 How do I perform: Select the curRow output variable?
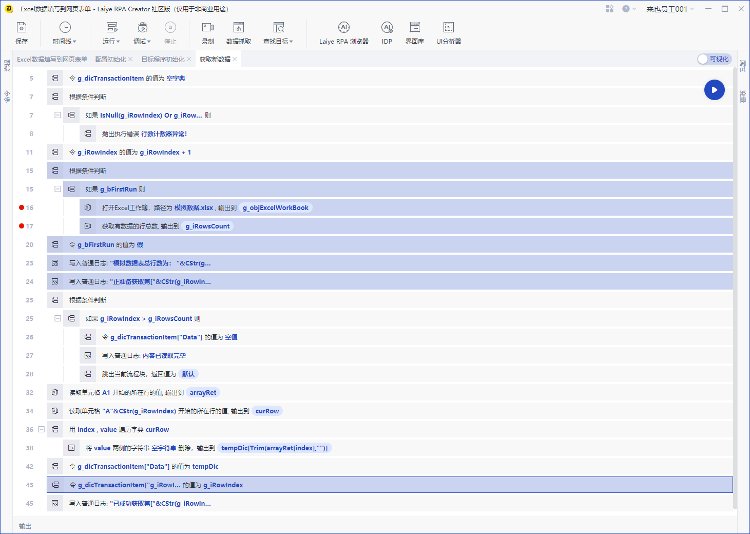point(267,411)
